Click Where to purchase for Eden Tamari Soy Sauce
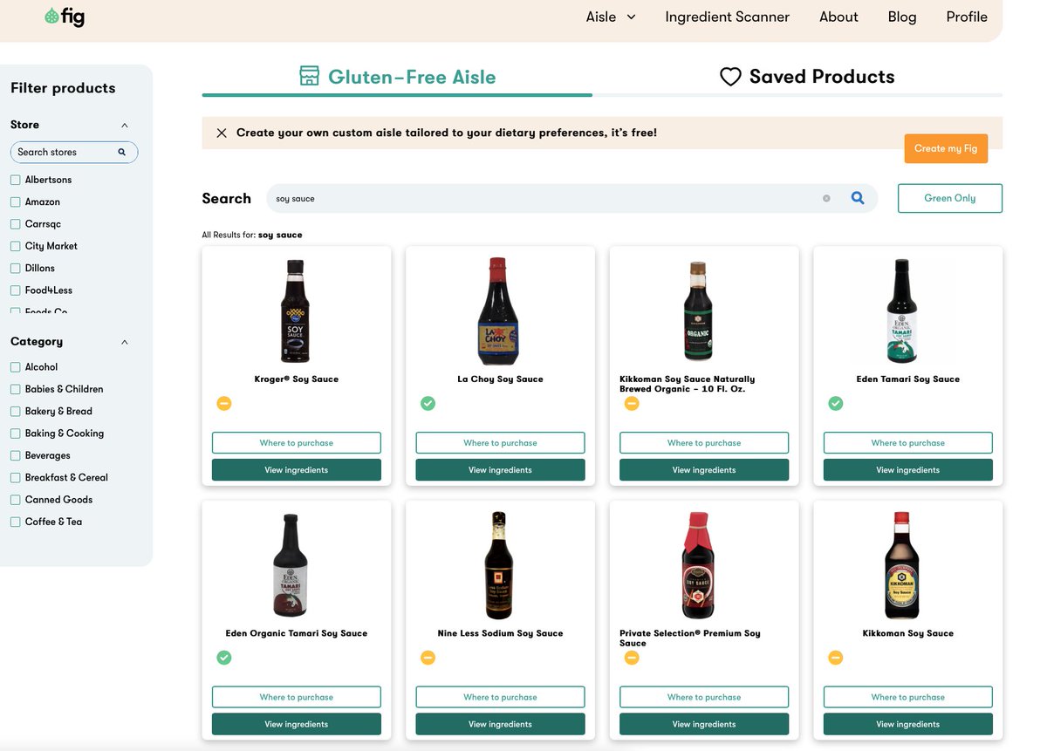1047x751 pixels. point(908,443)
